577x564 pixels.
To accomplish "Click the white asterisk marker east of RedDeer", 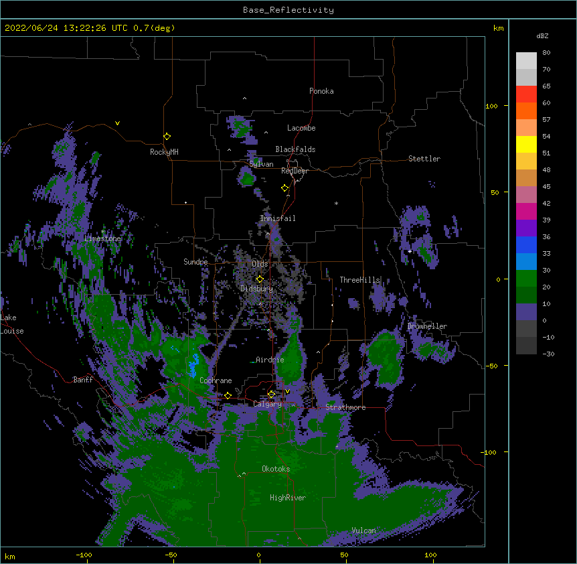I will click(336, 203).
